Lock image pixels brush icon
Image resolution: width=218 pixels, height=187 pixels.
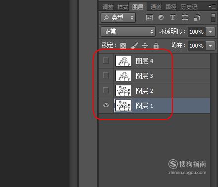(x=134, y=45)
